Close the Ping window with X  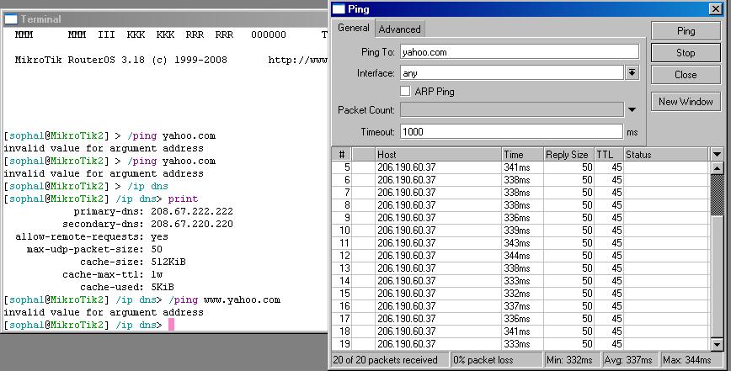(x=716, y=9)
